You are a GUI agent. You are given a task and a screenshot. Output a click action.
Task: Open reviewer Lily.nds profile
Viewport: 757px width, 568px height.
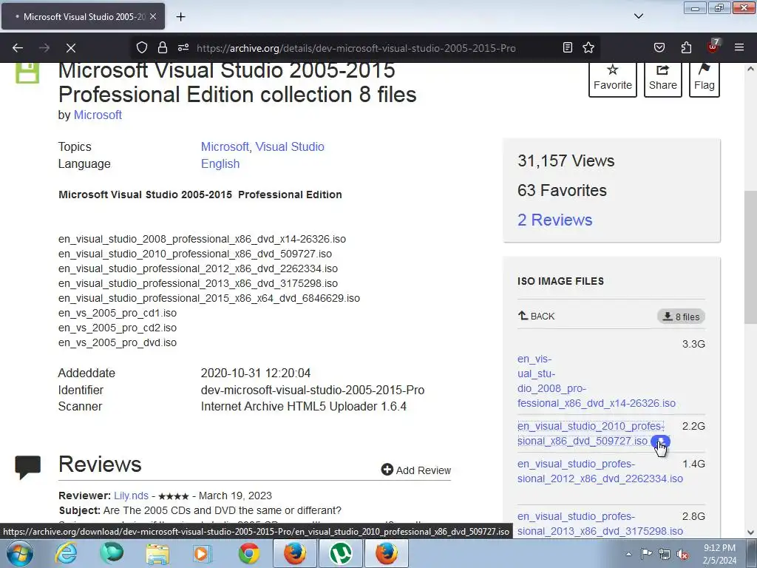pyautogui.click(x=131, y=496)
